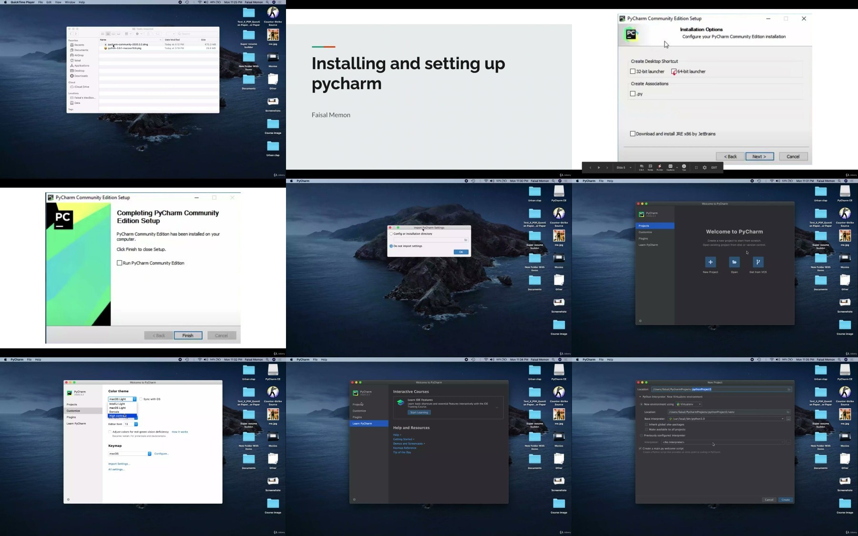Check Adjust colors for red-green vision deficiency

[x=110, y=432]
